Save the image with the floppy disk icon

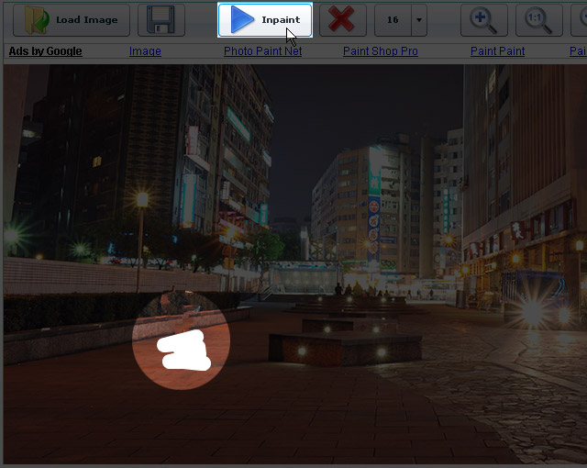click(x=161, y=20)
